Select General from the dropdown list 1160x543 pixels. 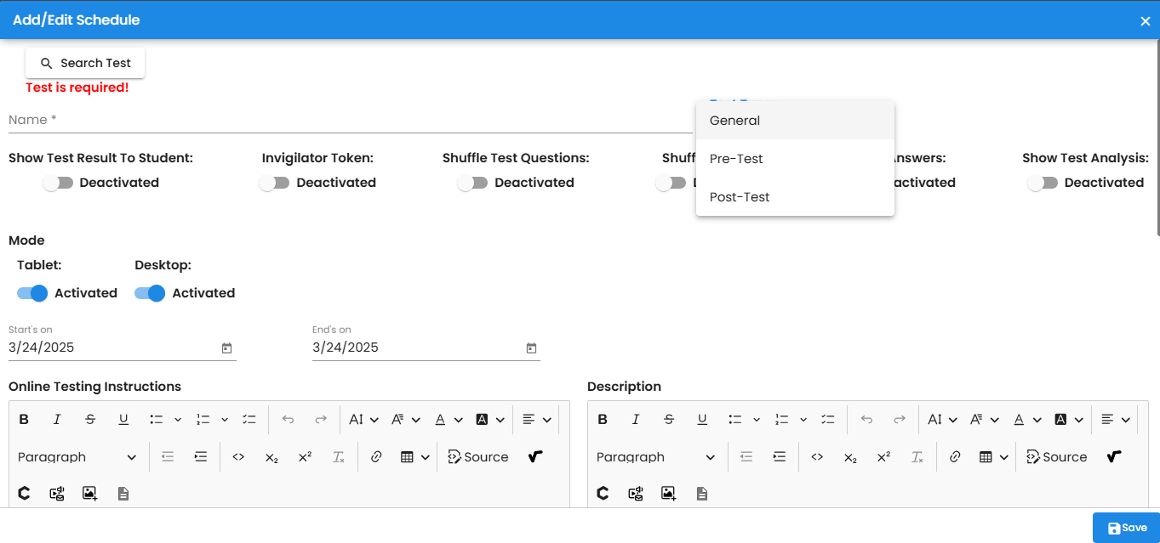coord(795,121)
